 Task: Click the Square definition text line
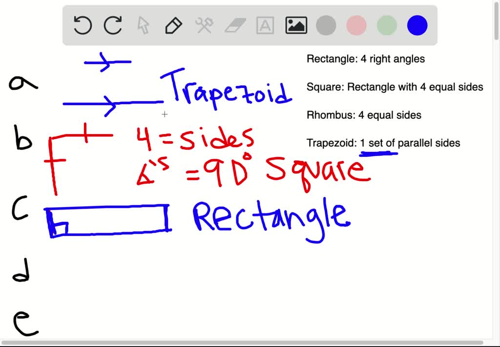coord(395,87)
